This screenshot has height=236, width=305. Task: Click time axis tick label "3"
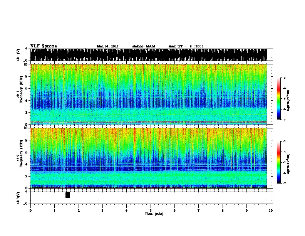coord(102,211)
